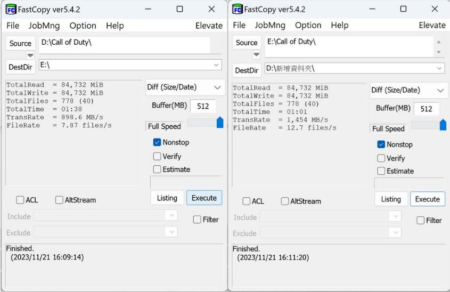The height and width of the screenshot is (292, 450).
Task: Click Elevate in the left window
Action: [x=209, y=26]
